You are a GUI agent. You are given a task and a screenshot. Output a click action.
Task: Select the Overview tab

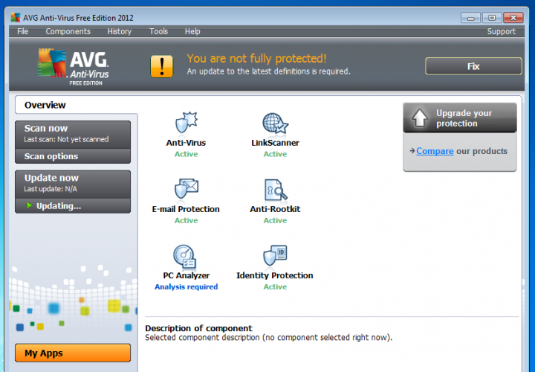[x=76, y=105]
